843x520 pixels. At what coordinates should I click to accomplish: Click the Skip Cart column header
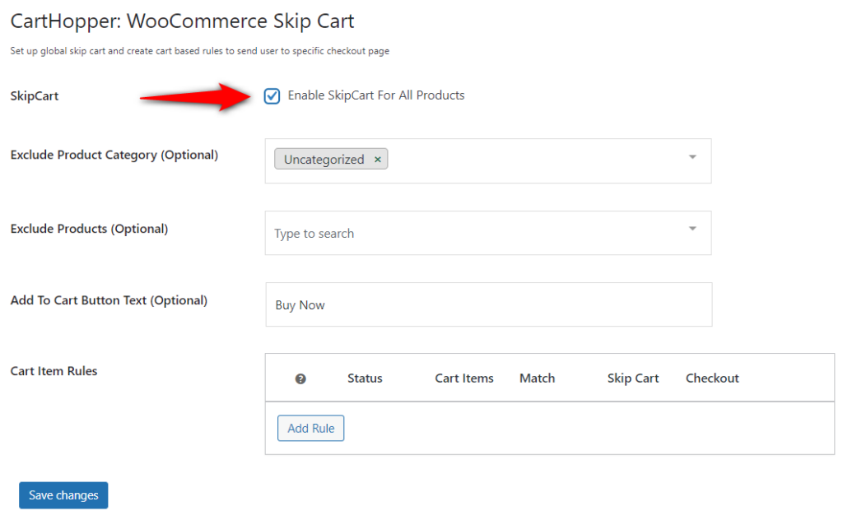click(633, 378)
